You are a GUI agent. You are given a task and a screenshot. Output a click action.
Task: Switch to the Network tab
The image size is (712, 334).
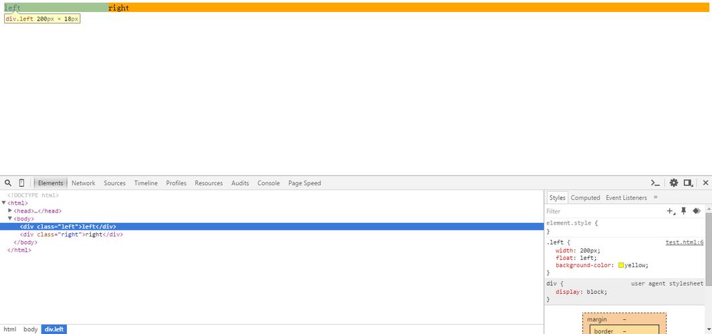click(84, 183)
